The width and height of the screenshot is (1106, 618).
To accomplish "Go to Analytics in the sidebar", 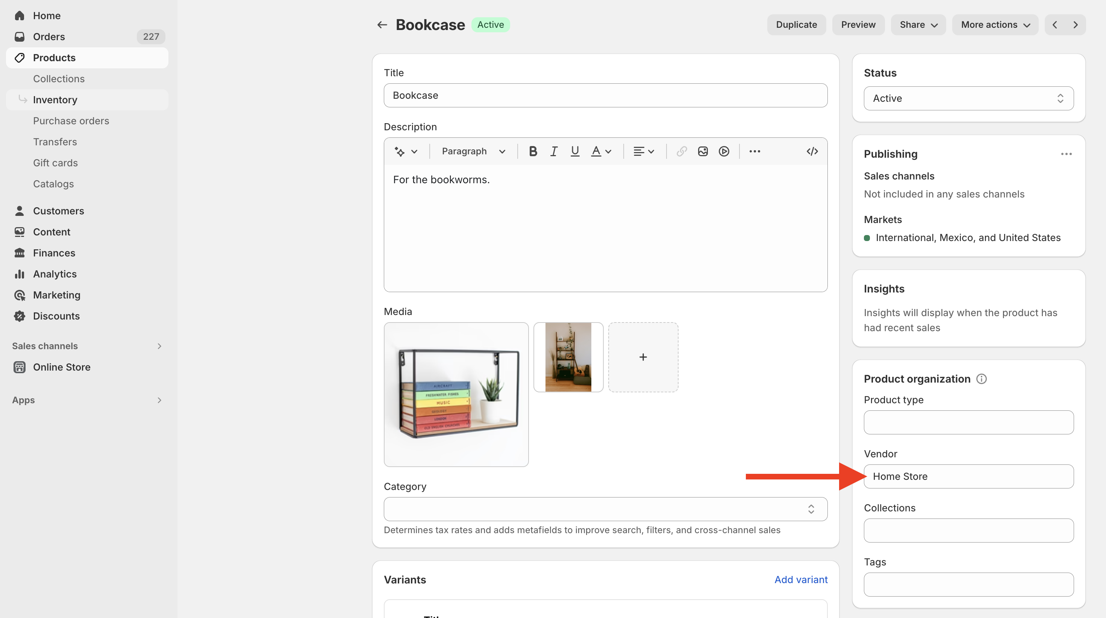I will click(x=55, y=274).
